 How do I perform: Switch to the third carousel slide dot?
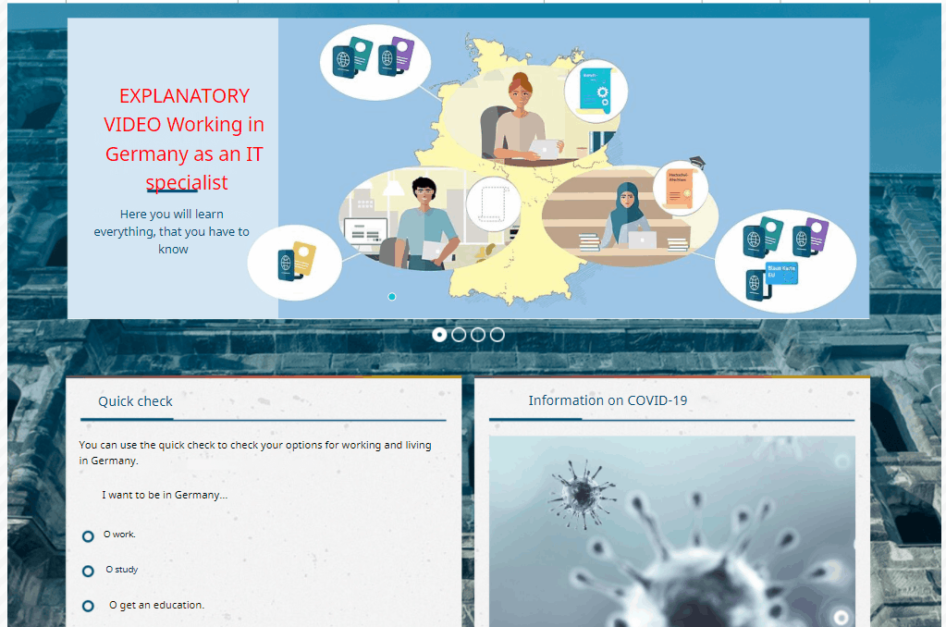click(478, 335)
